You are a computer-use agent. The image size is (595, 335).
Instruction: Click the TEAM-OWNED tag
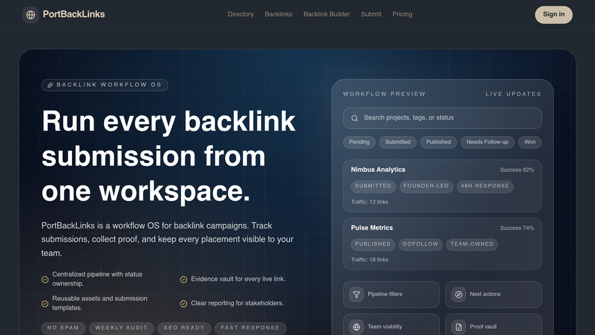coord(472,244)
